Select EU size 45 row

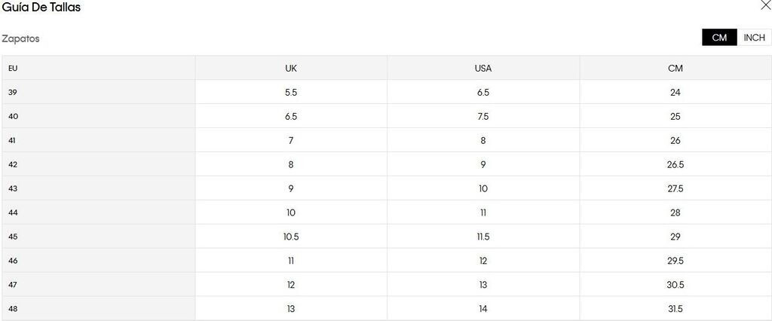(13, 237)
